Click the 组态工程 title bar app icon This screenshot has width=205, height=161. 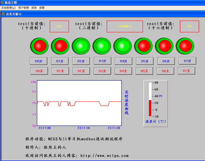pyautogui.click(x=2, y=3)
